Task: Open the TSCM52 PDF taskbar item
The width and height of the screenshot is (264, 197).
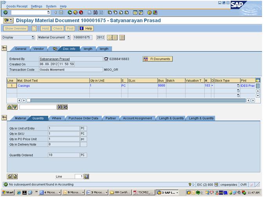Action: (144, 192)
